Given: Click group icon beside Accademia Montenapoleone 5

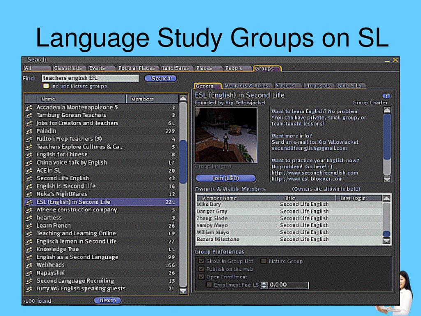Looking at the screenshot, I should tap(29, 107).
